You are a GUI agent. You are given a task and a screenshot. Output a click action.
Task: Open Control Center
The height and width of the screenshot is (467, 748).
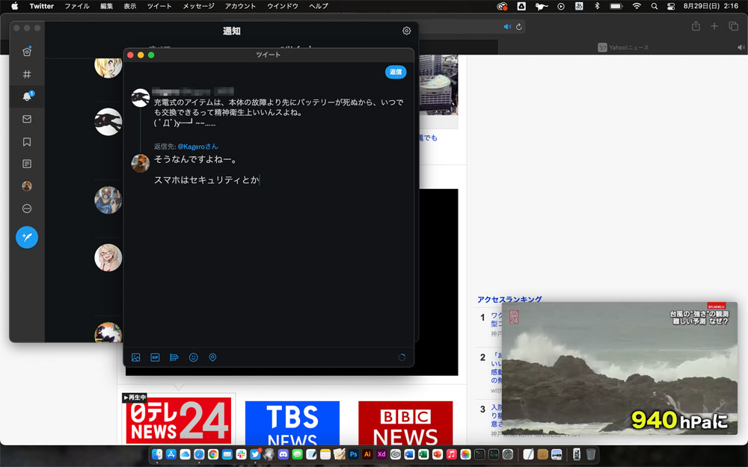pyautogui.click(x=671, y=6)
